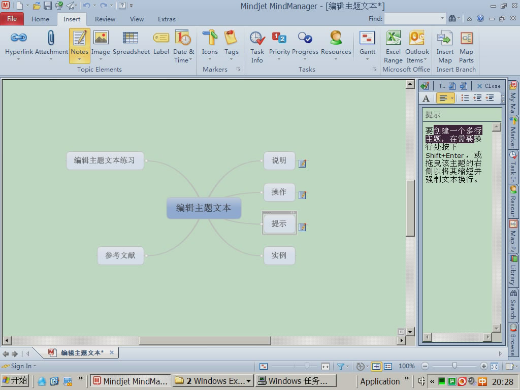Select the 编辑主题文本练习 topic
This screenshot has height=390, width=520.
pyautogui.click(x=105, y=160)
